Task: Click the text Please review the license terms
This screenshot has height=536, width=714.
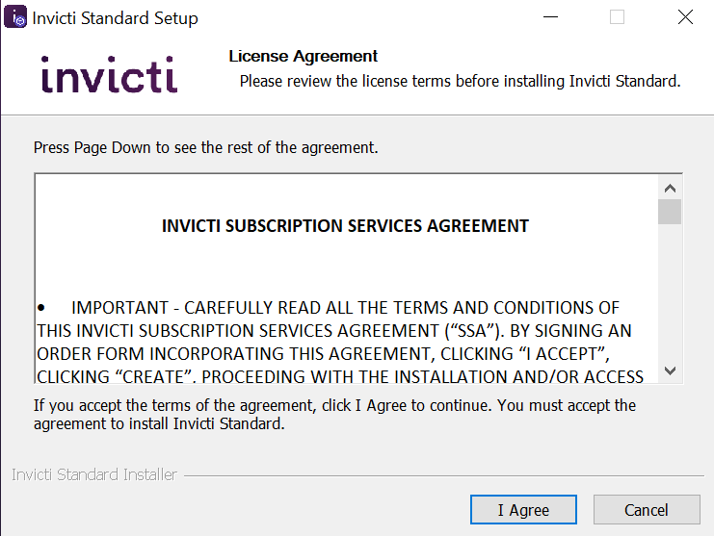Action: click(460, 82)
